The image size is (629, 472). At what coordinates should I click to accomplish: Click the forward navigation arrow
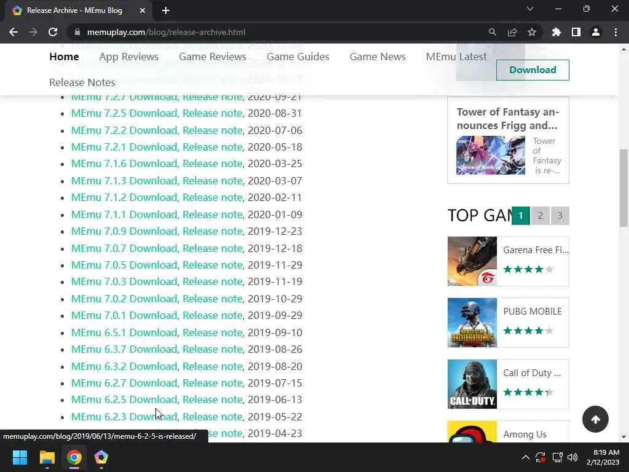(33, 32)
